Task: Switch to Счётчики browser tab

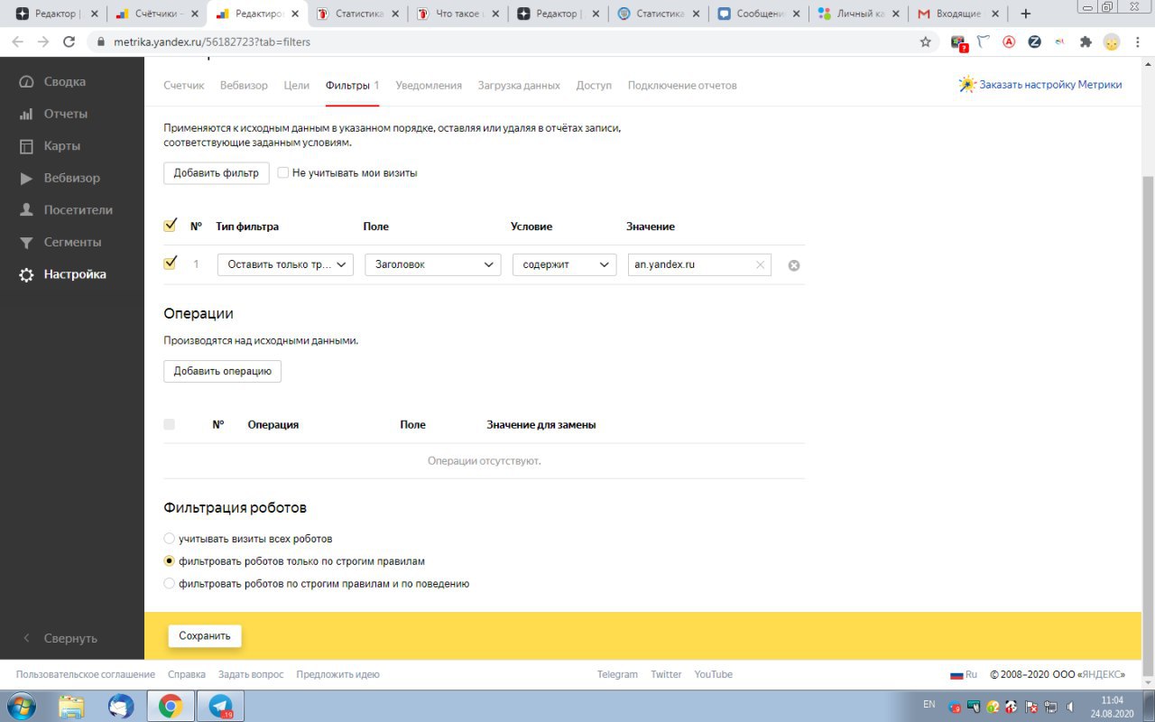Action: click(156, 14)
